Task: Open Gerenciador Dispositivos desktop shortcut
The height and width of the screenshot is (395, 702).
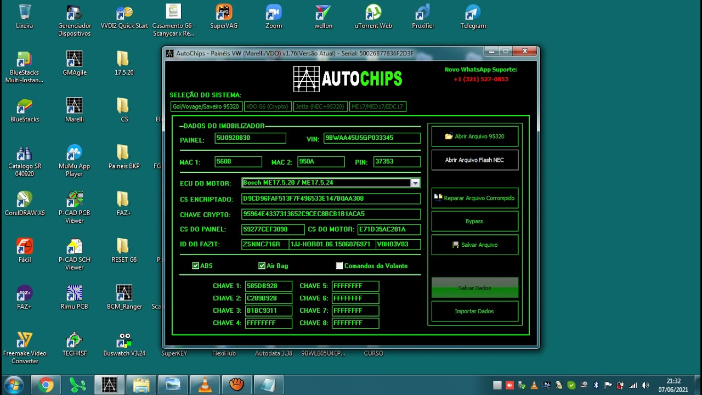Action: tap(75, 20)
